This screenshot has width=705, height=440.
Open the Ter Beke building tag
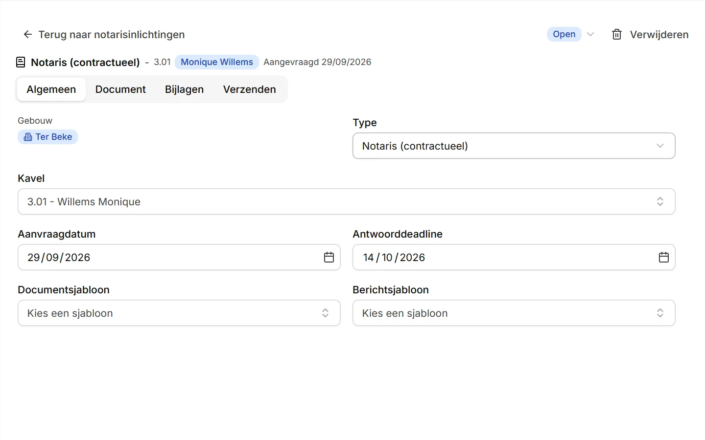48,137
